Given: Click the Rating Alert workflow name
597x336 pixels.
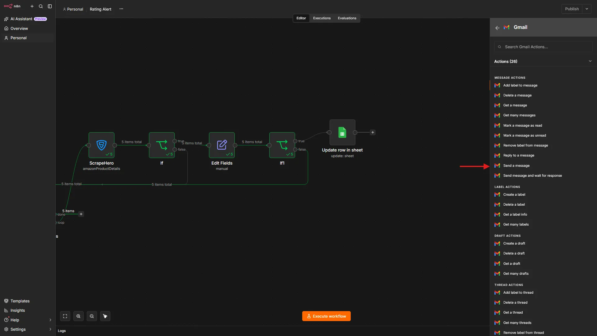Looking at the screenshot, I should tap(100, 9).
